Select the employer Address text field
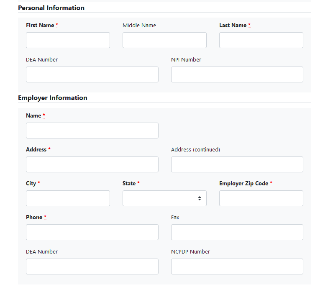Screen dimensions: 328x287 pyautogui.click(x=92, y=164)
